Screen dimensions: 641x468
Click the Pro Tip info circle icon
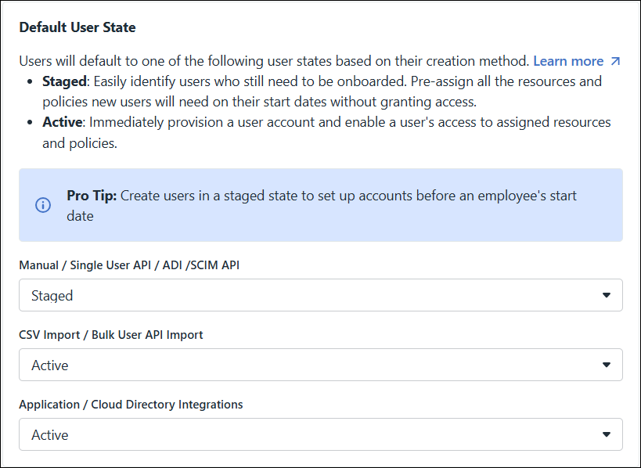click(x=43, y=205)
